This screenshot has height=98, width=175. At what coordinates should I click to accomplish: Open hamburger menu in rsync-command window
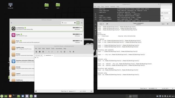[168, 24]
